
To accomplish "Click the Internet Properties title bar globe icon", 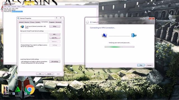I will click(19, 18).
